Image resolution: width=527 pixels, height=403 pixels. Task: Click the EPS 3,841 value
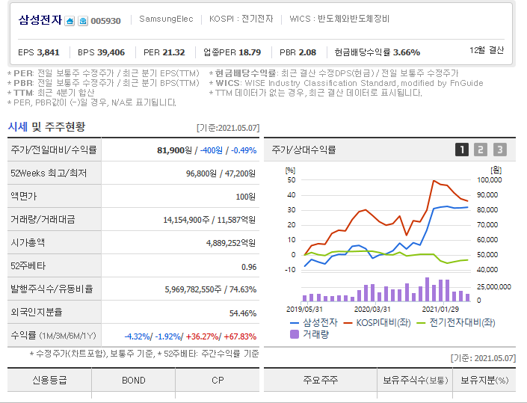click(x=39, y=52)
